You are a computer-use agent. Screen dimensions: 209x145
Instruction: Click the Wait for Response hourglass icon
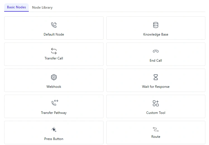tap(156, 77)
